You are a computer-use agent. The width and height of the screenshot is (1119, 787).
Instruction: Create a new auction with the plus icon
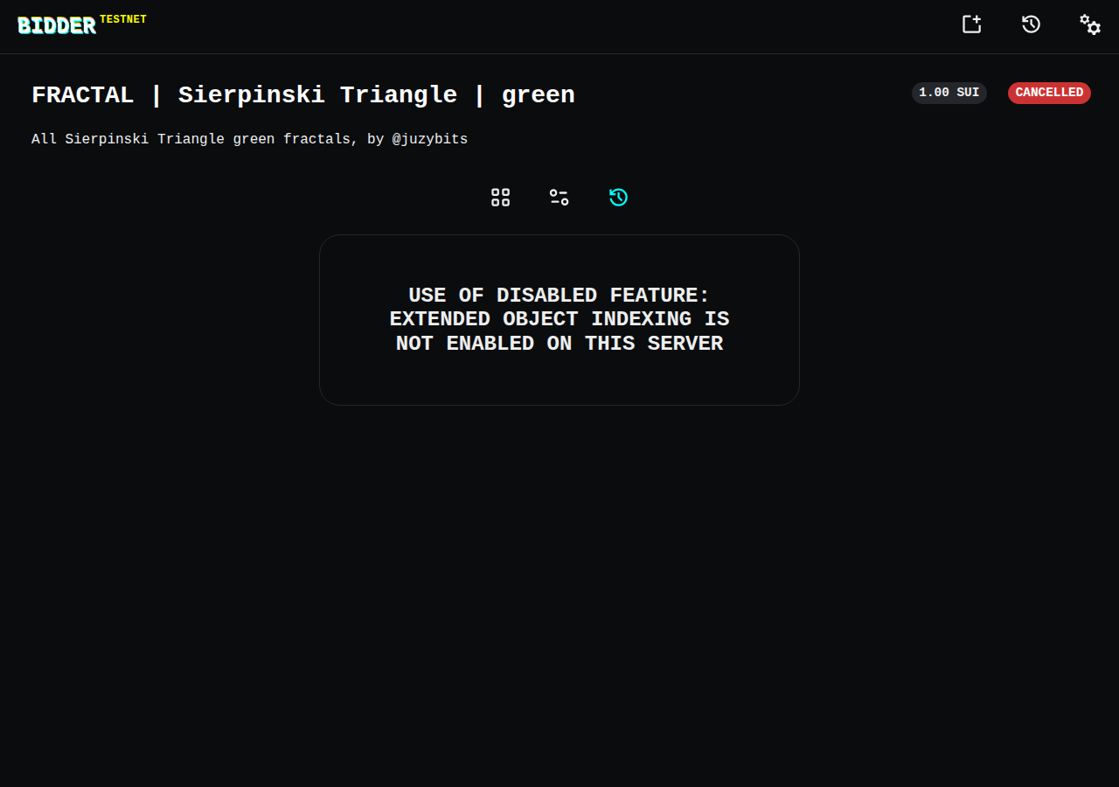pyautogui.click(x=972, y=24)
